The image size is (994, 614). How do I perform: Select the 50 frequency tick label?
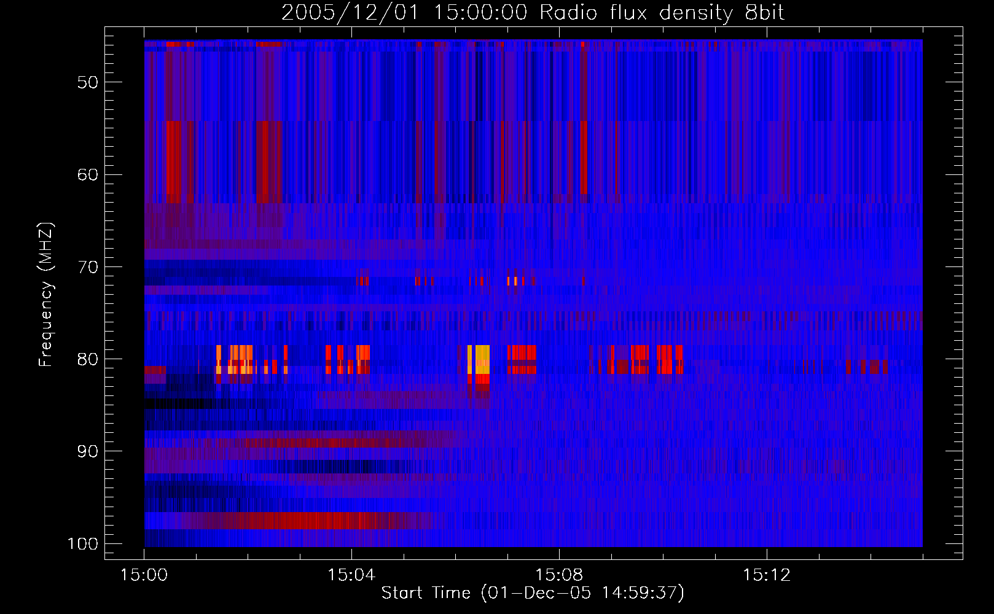[88, 82]
